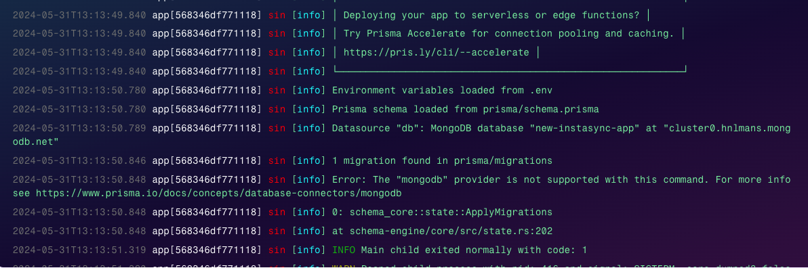808x268 pixels.
Task: Click the red 'sin' region on the migration-found line
Action: 277,161
